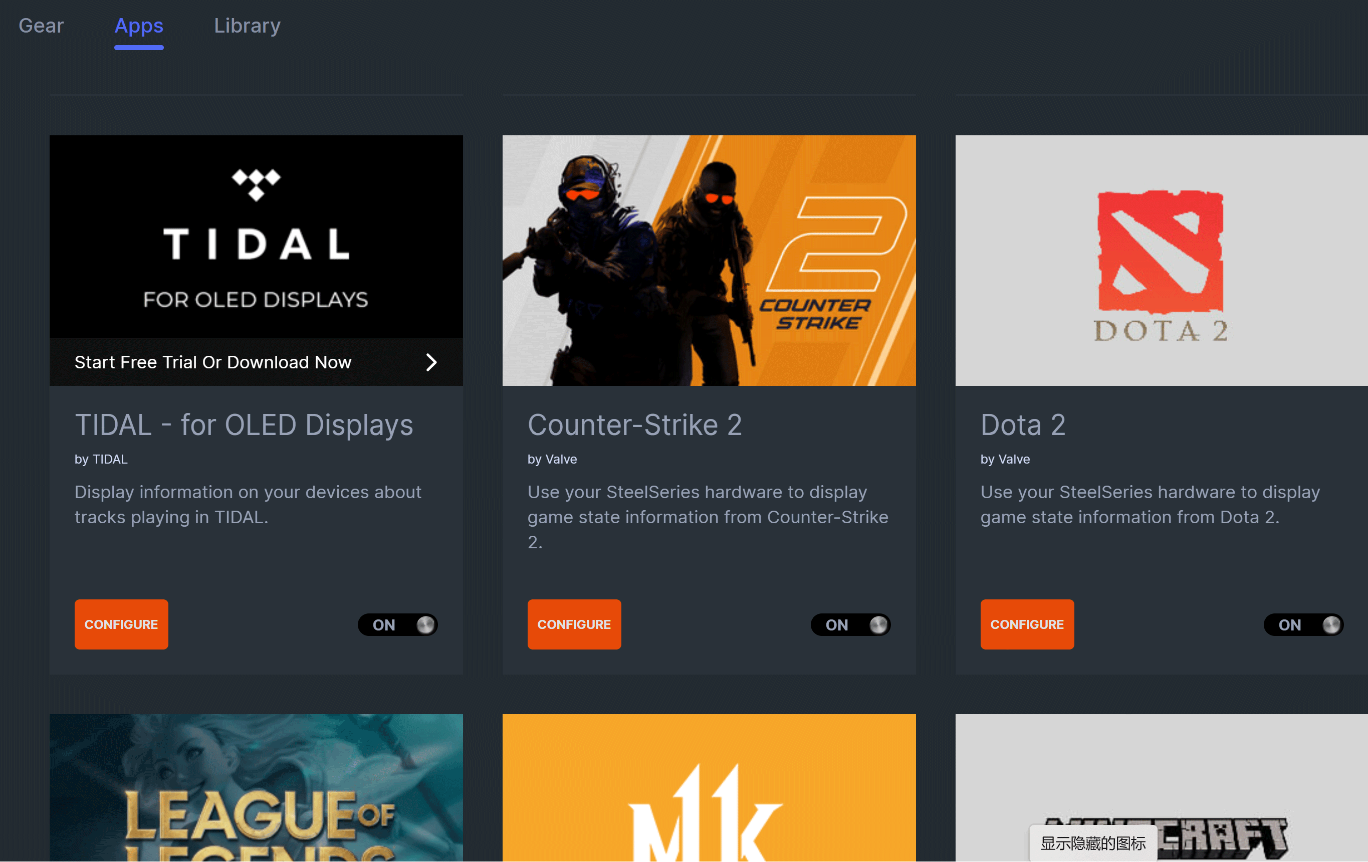Click the Dota 2 red logo icon
Screen dimensions: 1368x862
pos(1160,251)
